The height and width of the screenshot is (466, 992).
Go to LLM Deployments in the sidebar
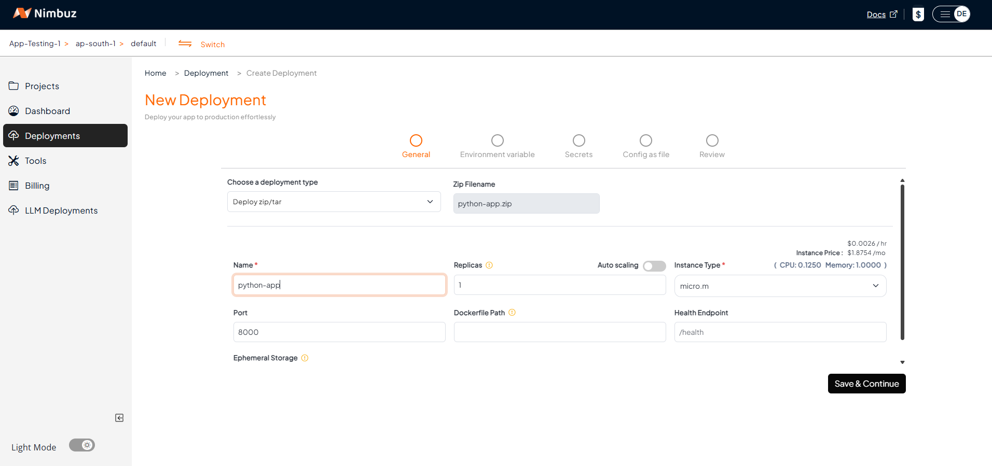coord(61,210)
